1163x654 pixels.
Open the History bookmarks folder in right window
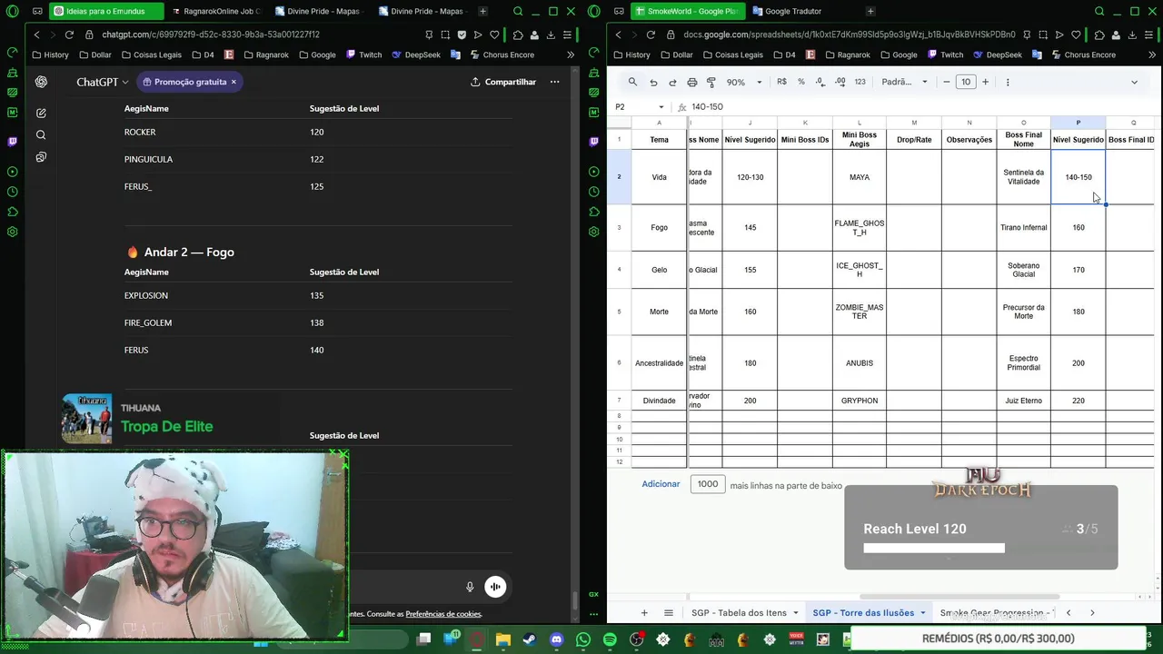coord(631,54)
